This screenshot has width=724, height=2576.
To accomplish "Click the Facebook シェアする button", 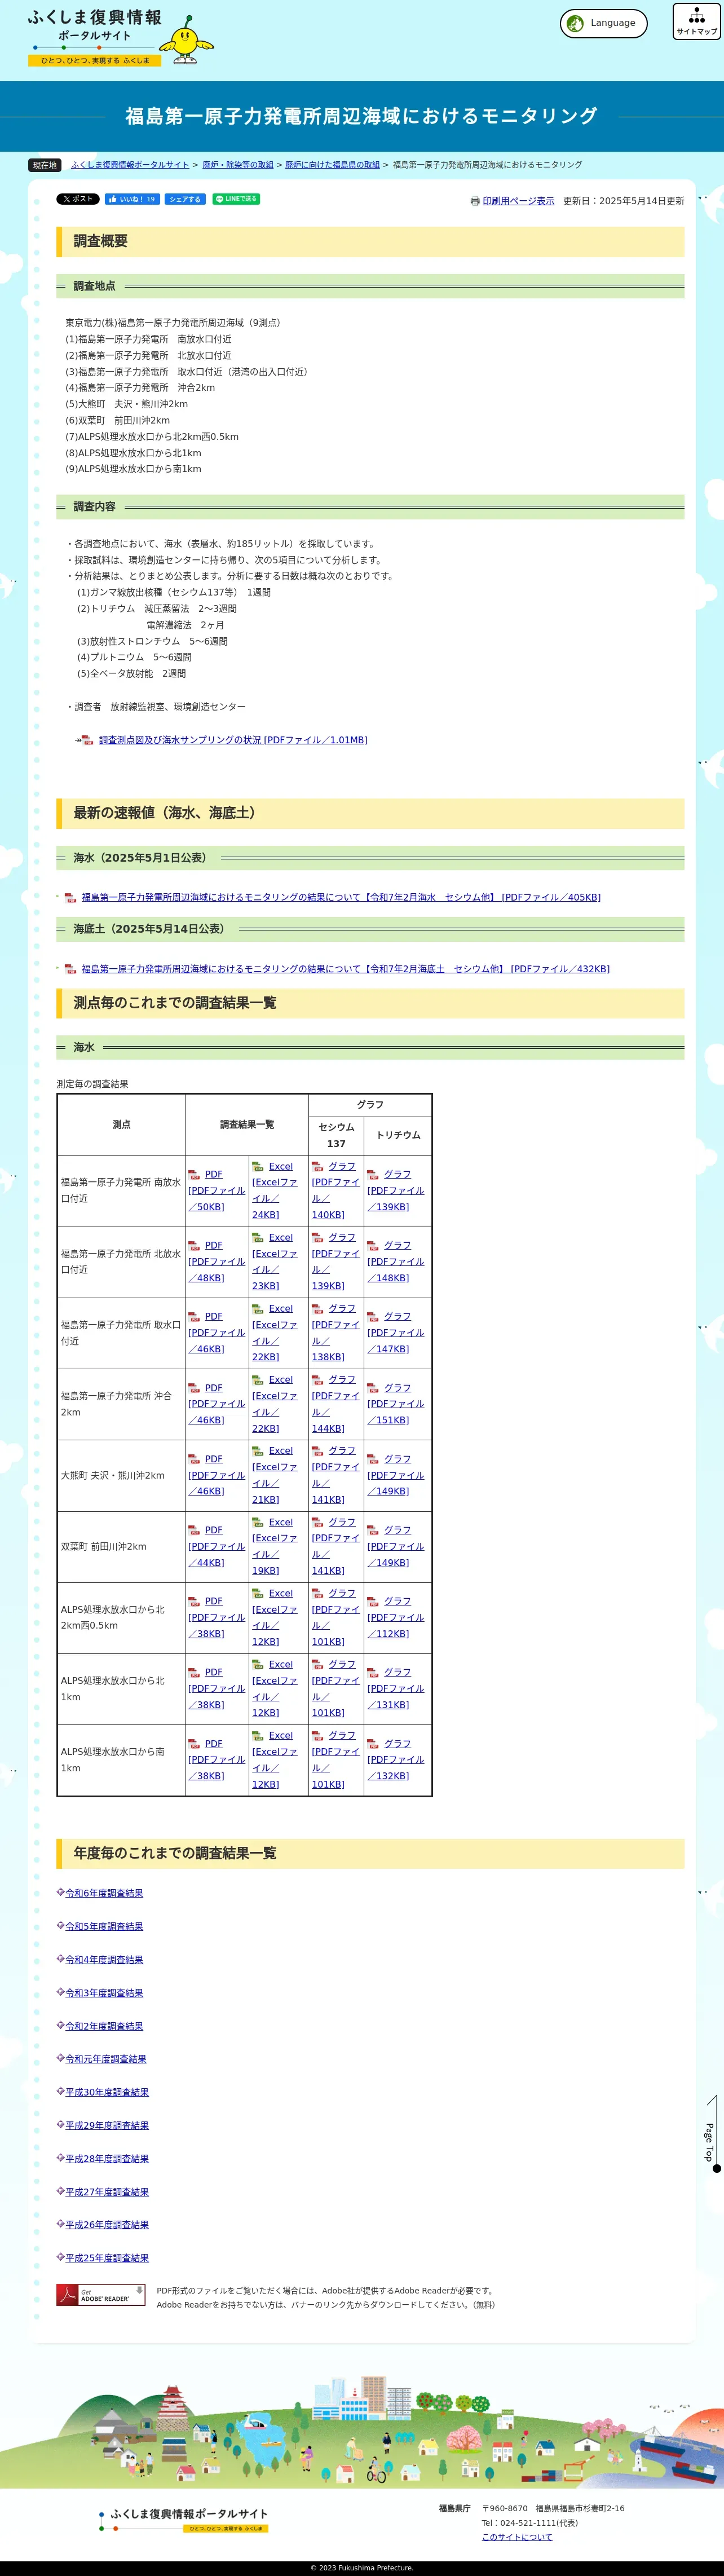I will 185,199.
